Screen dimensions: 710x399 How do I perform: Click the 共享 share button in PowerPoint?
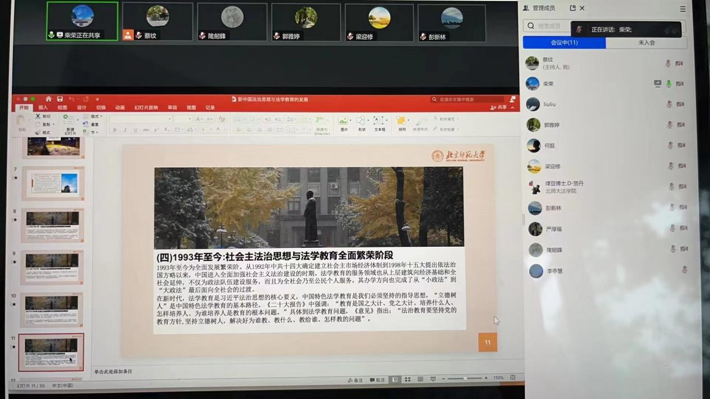499,107
